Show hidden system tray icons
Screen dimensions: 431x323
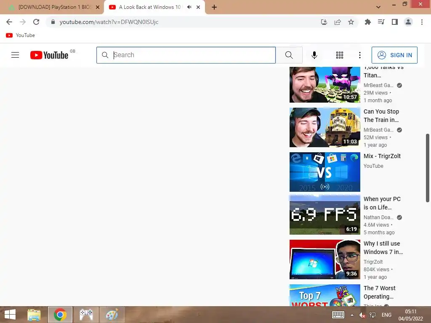point(352,315)
